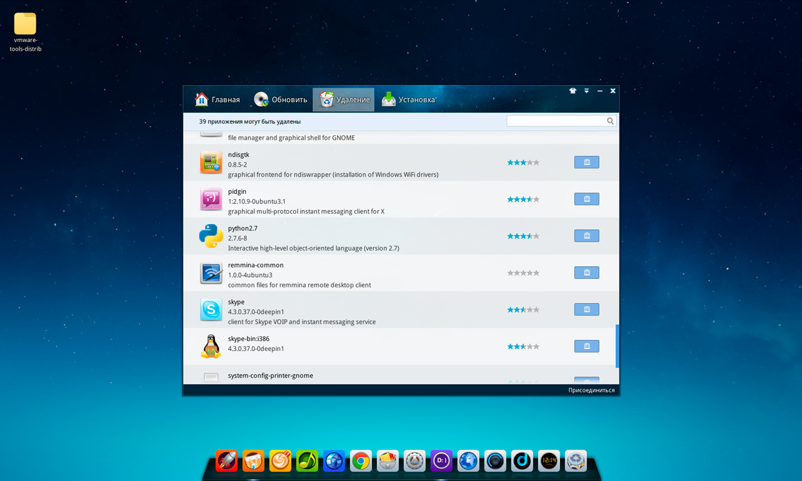Viewport: 802px width, 481px height.
Task: Open the orange swirl app in the dock
Action: 280,461
